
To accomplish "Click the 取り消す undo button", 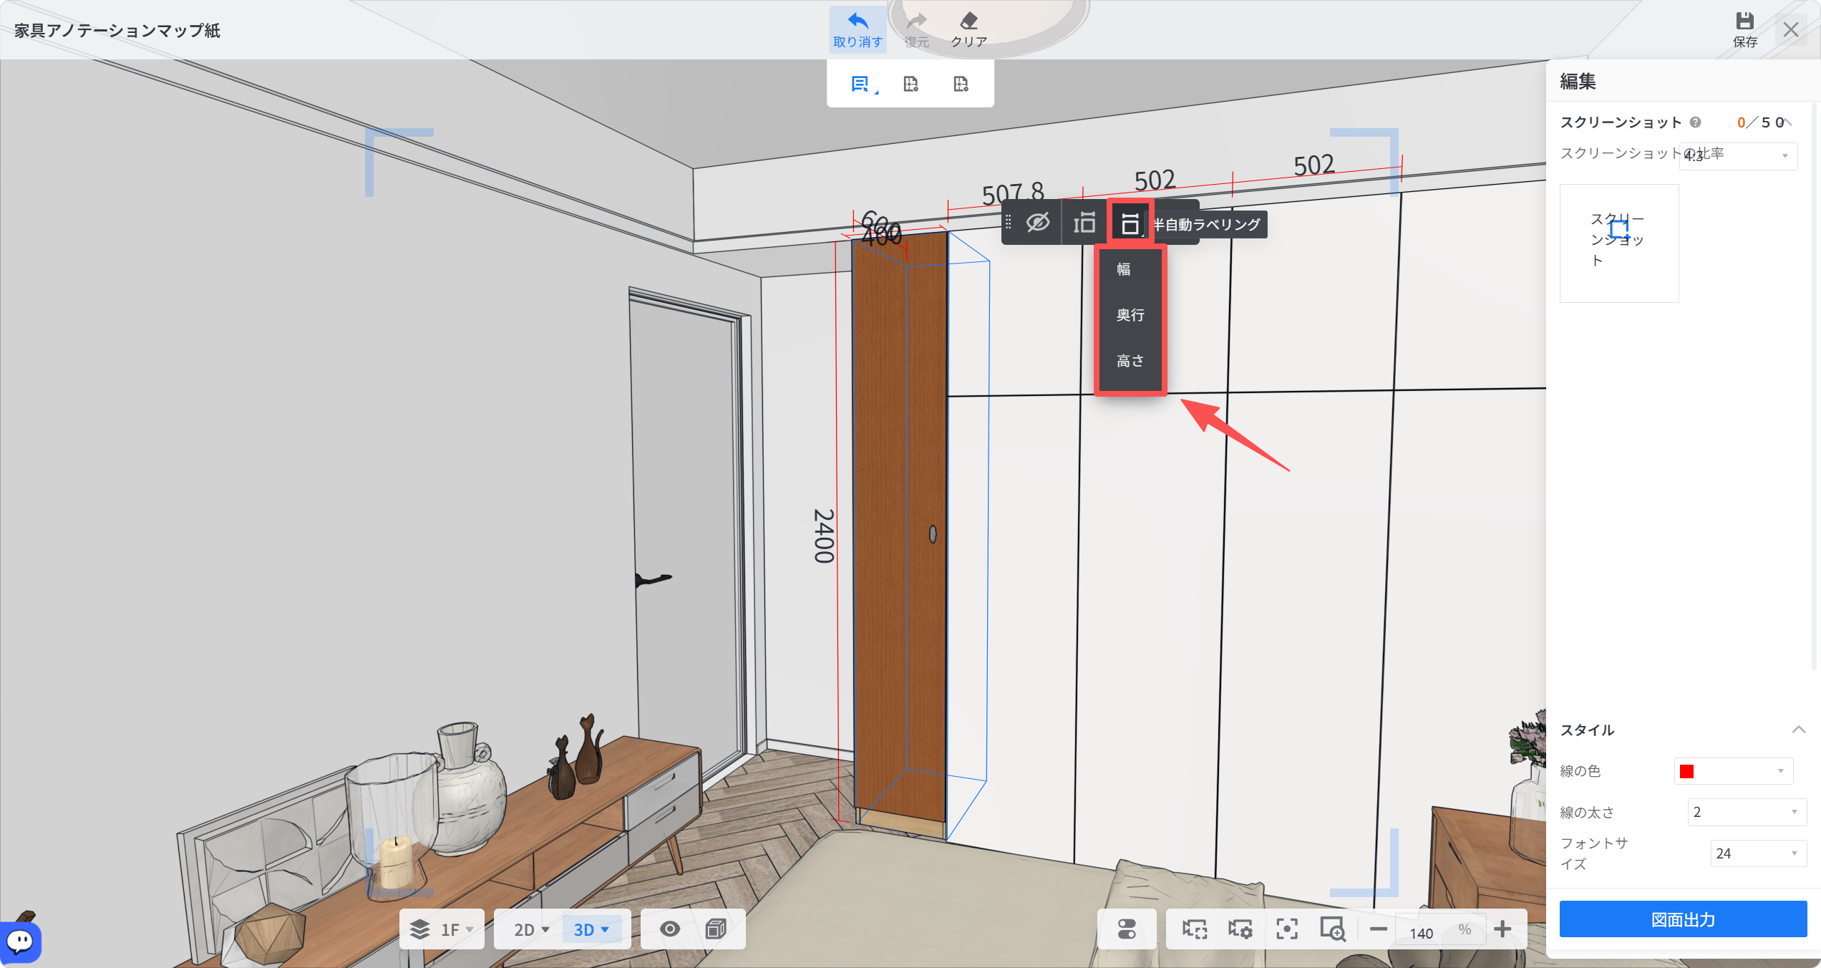I will 858,29.
